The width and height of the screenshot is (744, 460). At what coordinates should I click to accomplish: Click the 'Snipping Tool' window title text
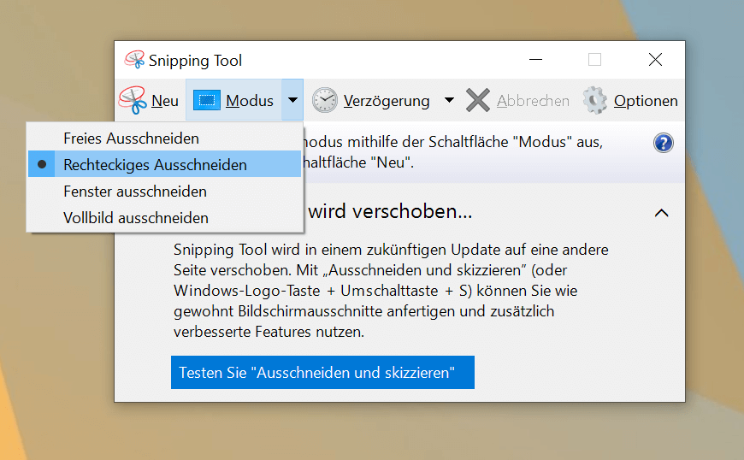[196, 61]
